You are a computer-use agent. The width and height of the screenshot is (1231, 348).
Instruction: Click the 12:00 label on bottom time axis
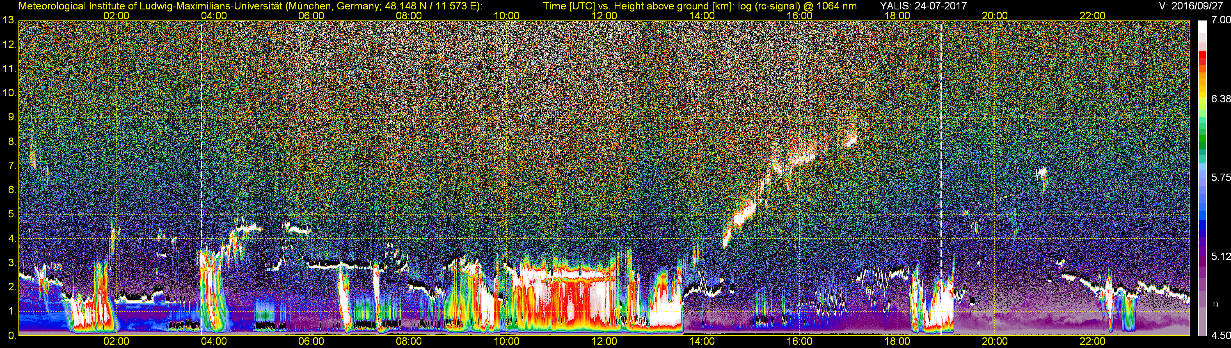coord(604,342)
